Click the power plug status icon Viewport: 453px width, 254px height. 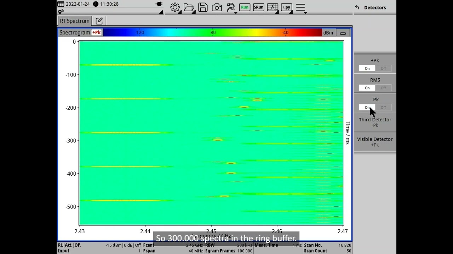pos(159,4)
